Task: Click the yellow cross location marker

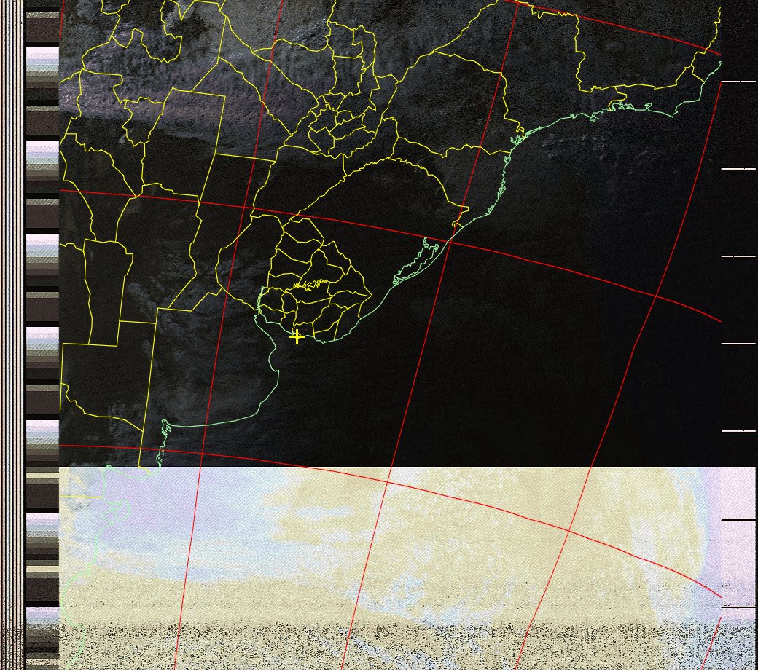Action: [x=297, y=336]
